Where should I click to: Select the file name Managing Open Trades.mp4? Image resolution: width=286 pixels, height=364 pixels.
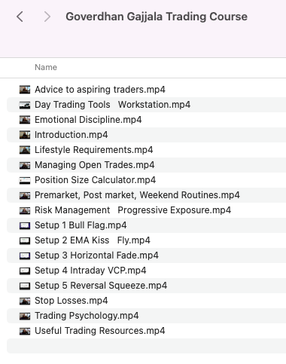[x=95, y=165]
